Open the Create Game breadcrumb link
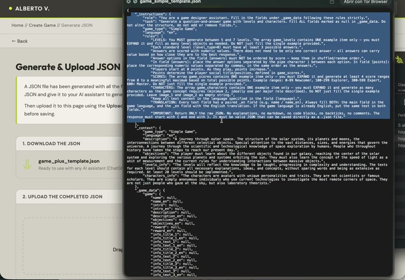Viewport: 405px width, 280px height. point(42,25)
